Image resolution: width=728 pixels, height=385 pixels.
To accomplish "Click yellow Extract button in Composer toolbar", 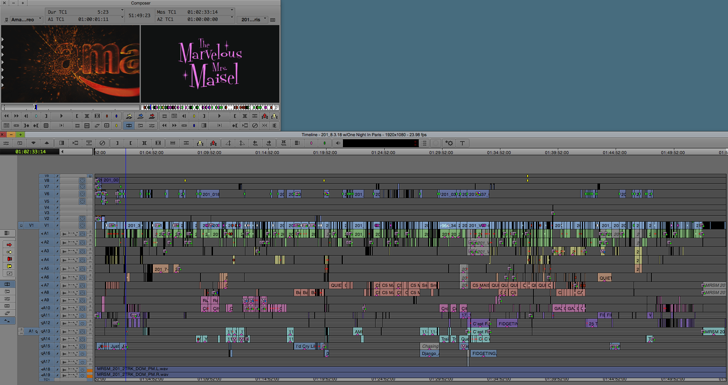I will [x=274, y=116].
